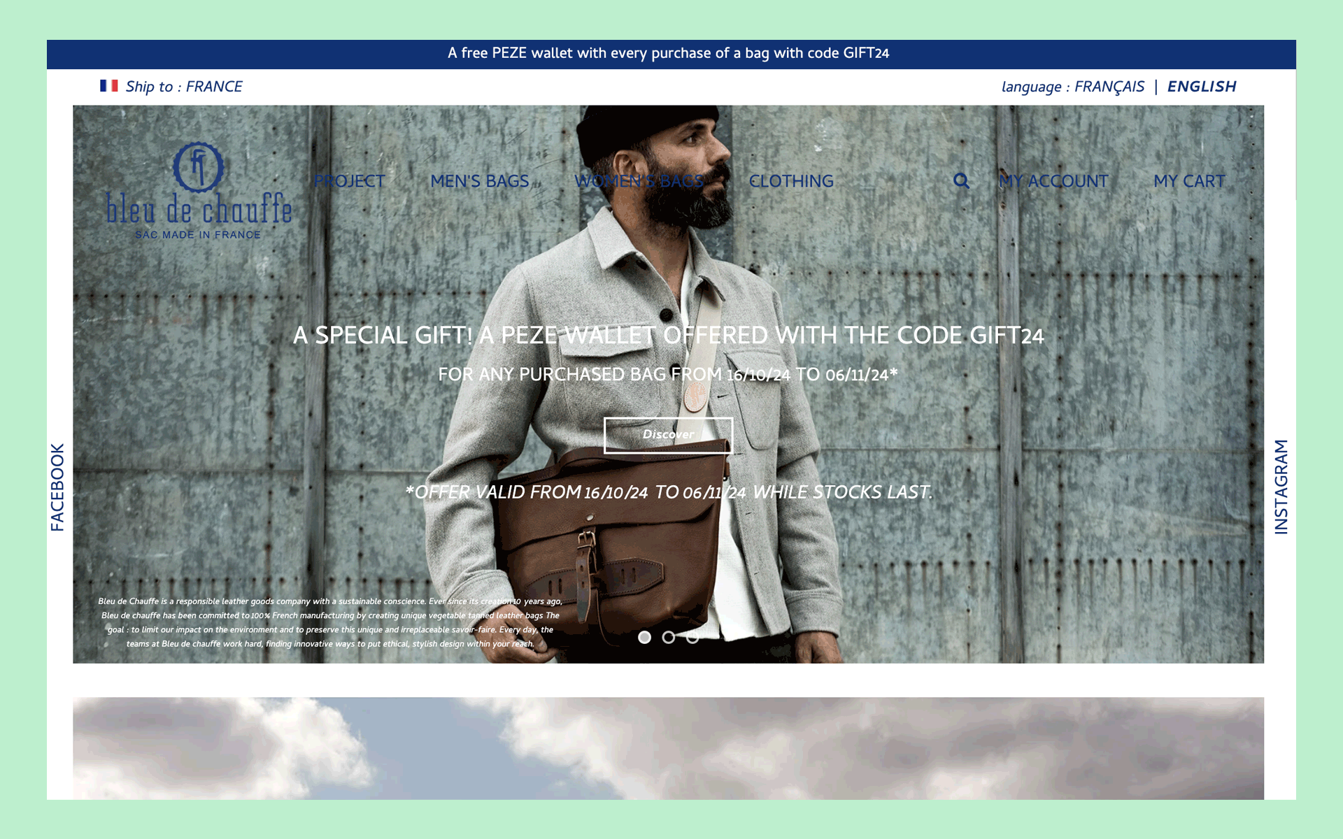This screenshot has width=1343, height=839.
Task: Open the Project menu
Action: pyautogui.click(x=349, y=181)
